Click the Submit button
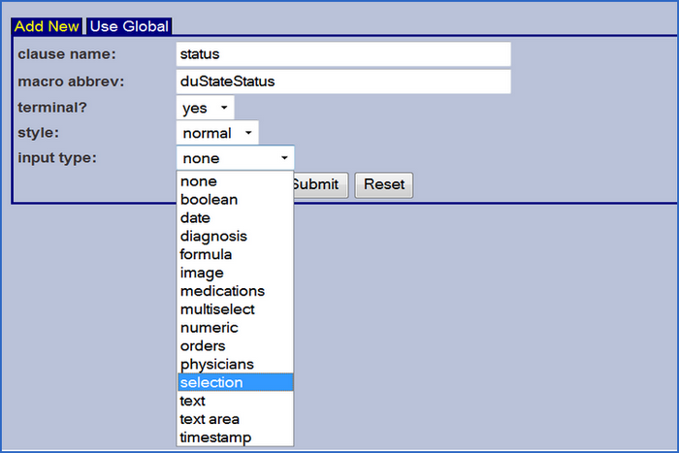 click(x=320, y=185)
